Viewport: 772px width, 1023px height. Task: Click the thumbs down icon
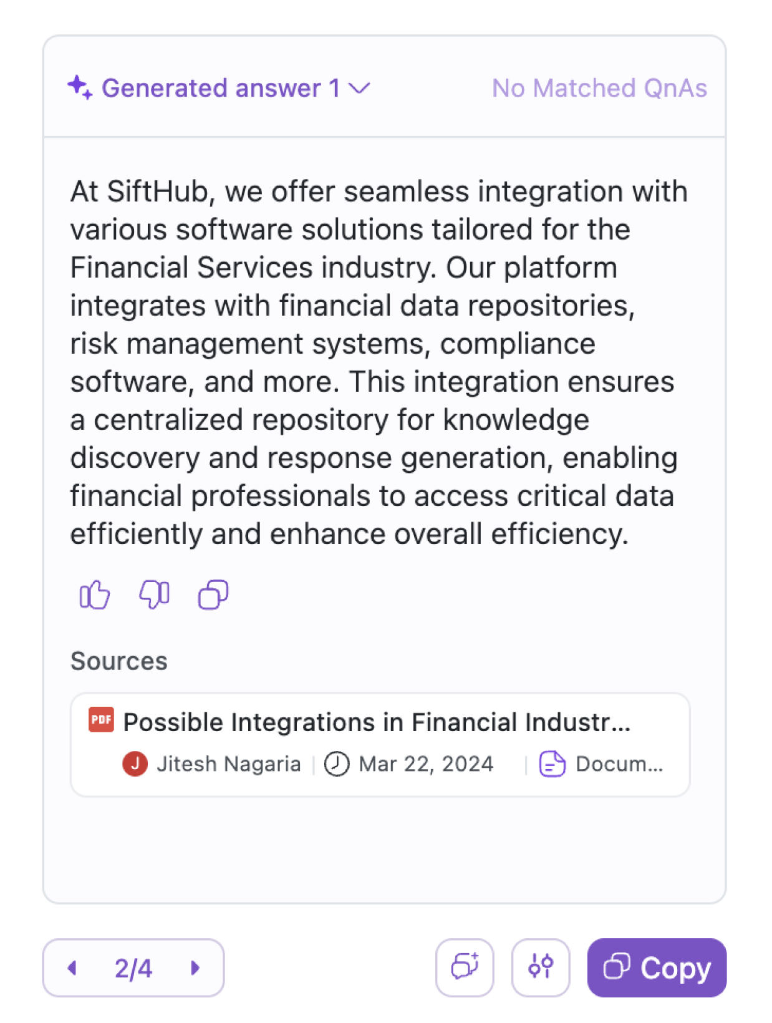tap(154, 594)
